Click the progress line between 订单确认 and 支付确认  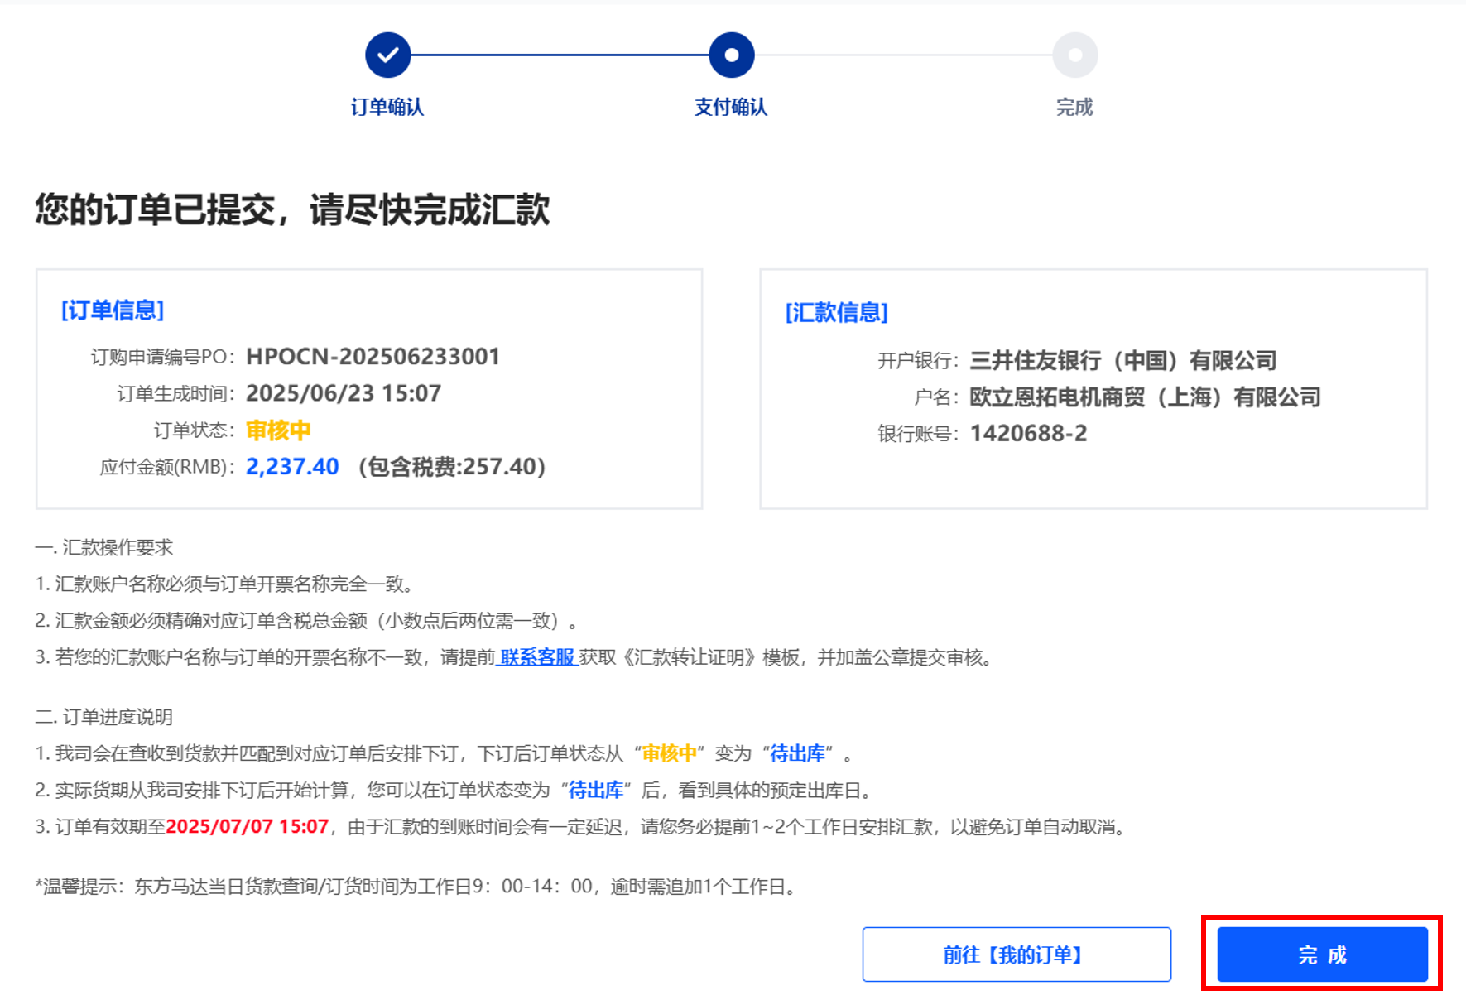click(560, 55)
